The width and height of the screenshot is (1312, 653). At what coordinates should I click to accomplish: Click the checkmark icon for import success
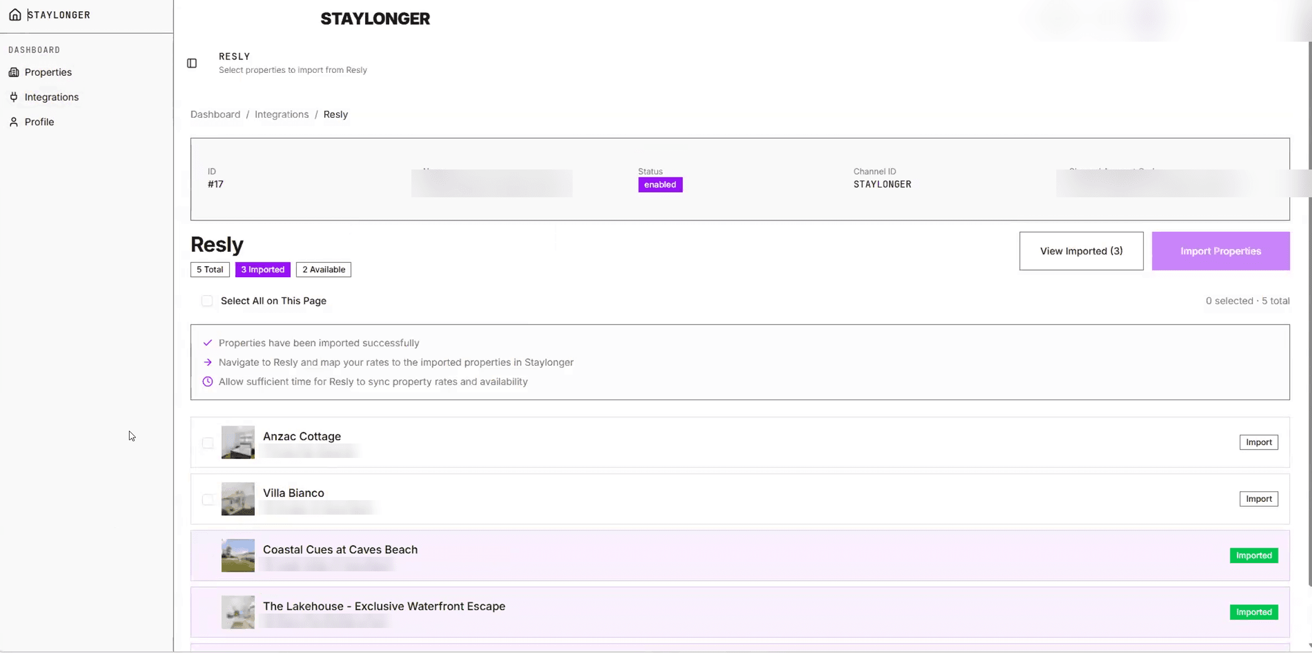tap(207, 343)
